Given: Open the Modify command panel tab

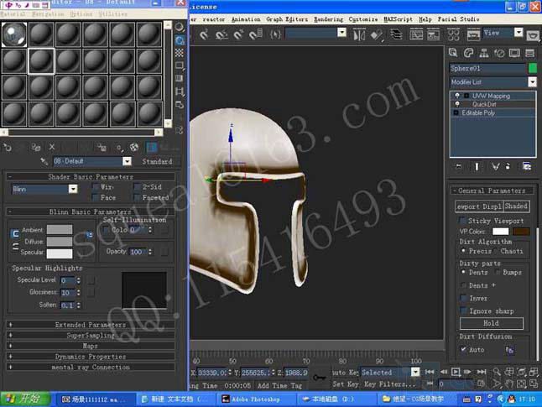Looking at the screenshot, I should point(468,53).
